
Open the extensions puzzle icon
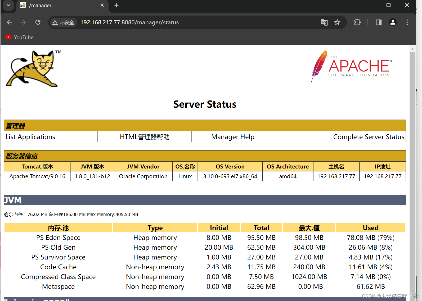click(357, 22)
